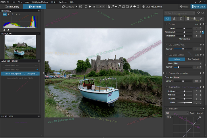The height and width of the screenshot is (138, 207).
Task: Toggle Tone Curve switch
Action: tap(167, 109)
